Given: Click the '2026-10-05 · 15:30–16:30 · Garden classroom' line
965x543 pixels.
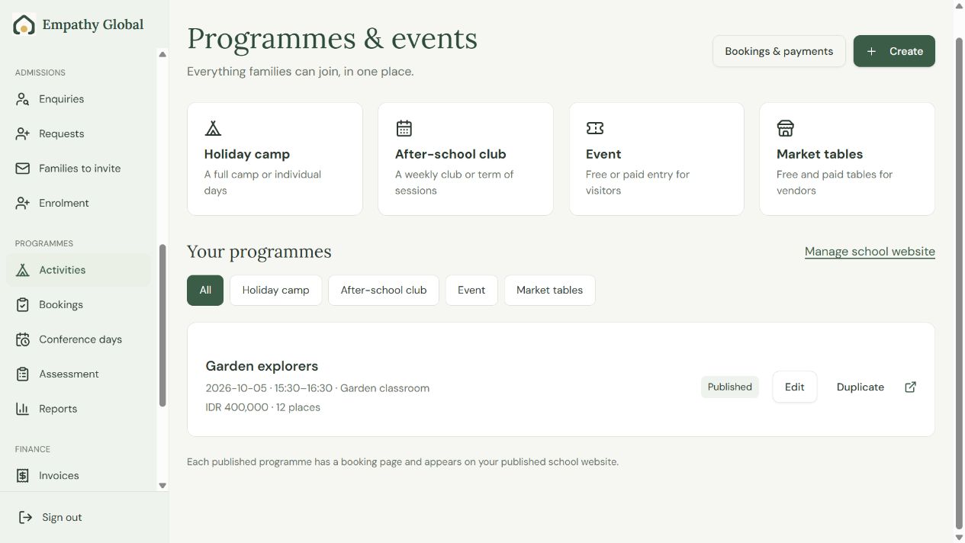Looking at the screenshot, I should (317, 388).
